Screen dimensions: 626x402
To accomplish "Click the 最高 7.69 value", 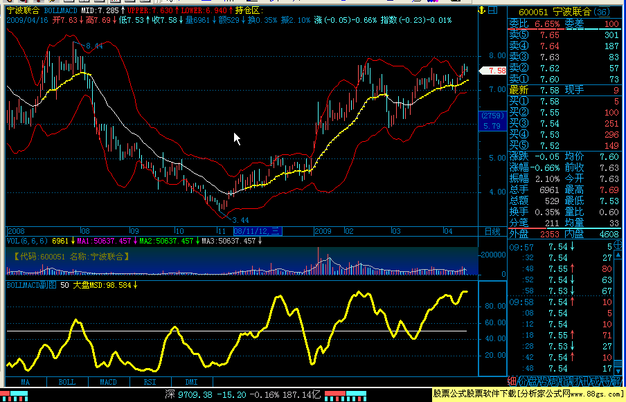I will pyautogui.click(x=609, y=190).
